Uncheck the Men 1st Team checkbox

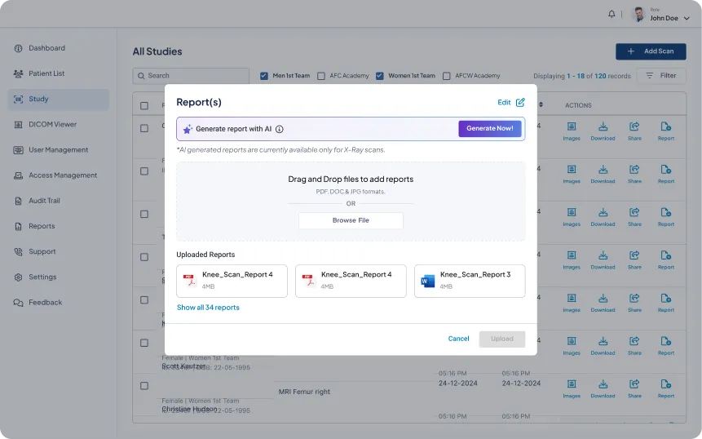264,76
